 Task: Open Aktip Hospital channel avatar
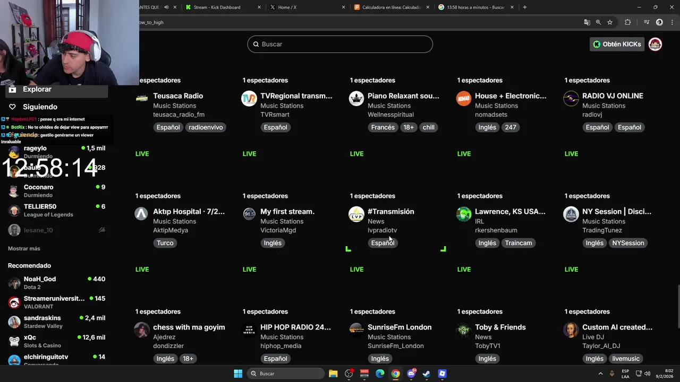pos(141,214)
